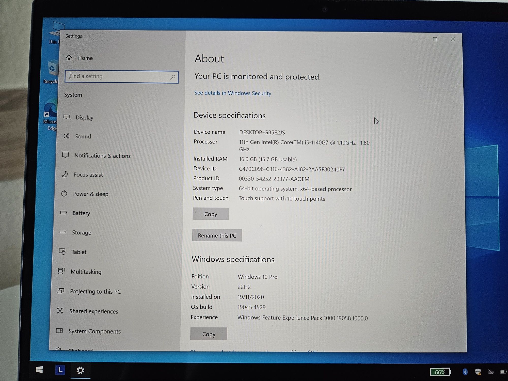Select installed on date 19/11/2020
This screenshot has height=381, width=508.
click(x=251, y=297)
